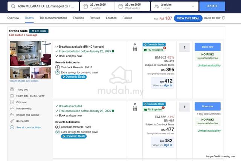Image resolution: width=241 pixels, height=161 pixels.
Task: Open the guests and rooms dropdown
Action: click(x=193, y=6)
